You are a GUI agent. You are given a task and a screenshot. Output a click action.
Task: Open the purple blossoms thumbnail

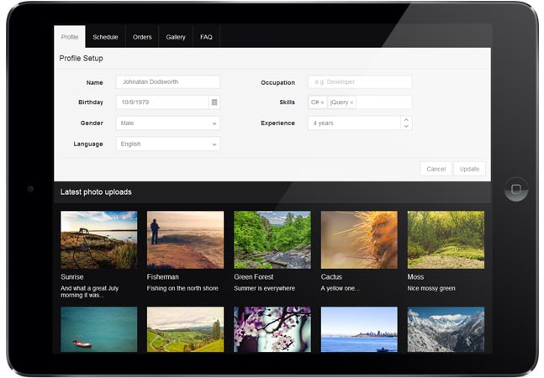272,329
